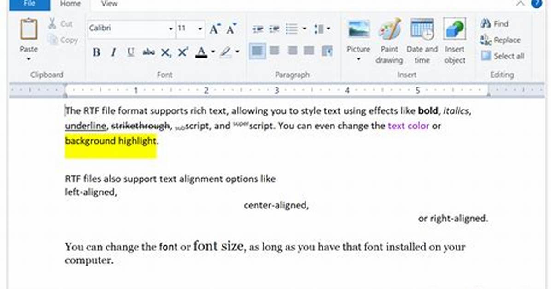Viewport: 551px width, 289px height.
Task: Align text right
Action: pos(293,51)
